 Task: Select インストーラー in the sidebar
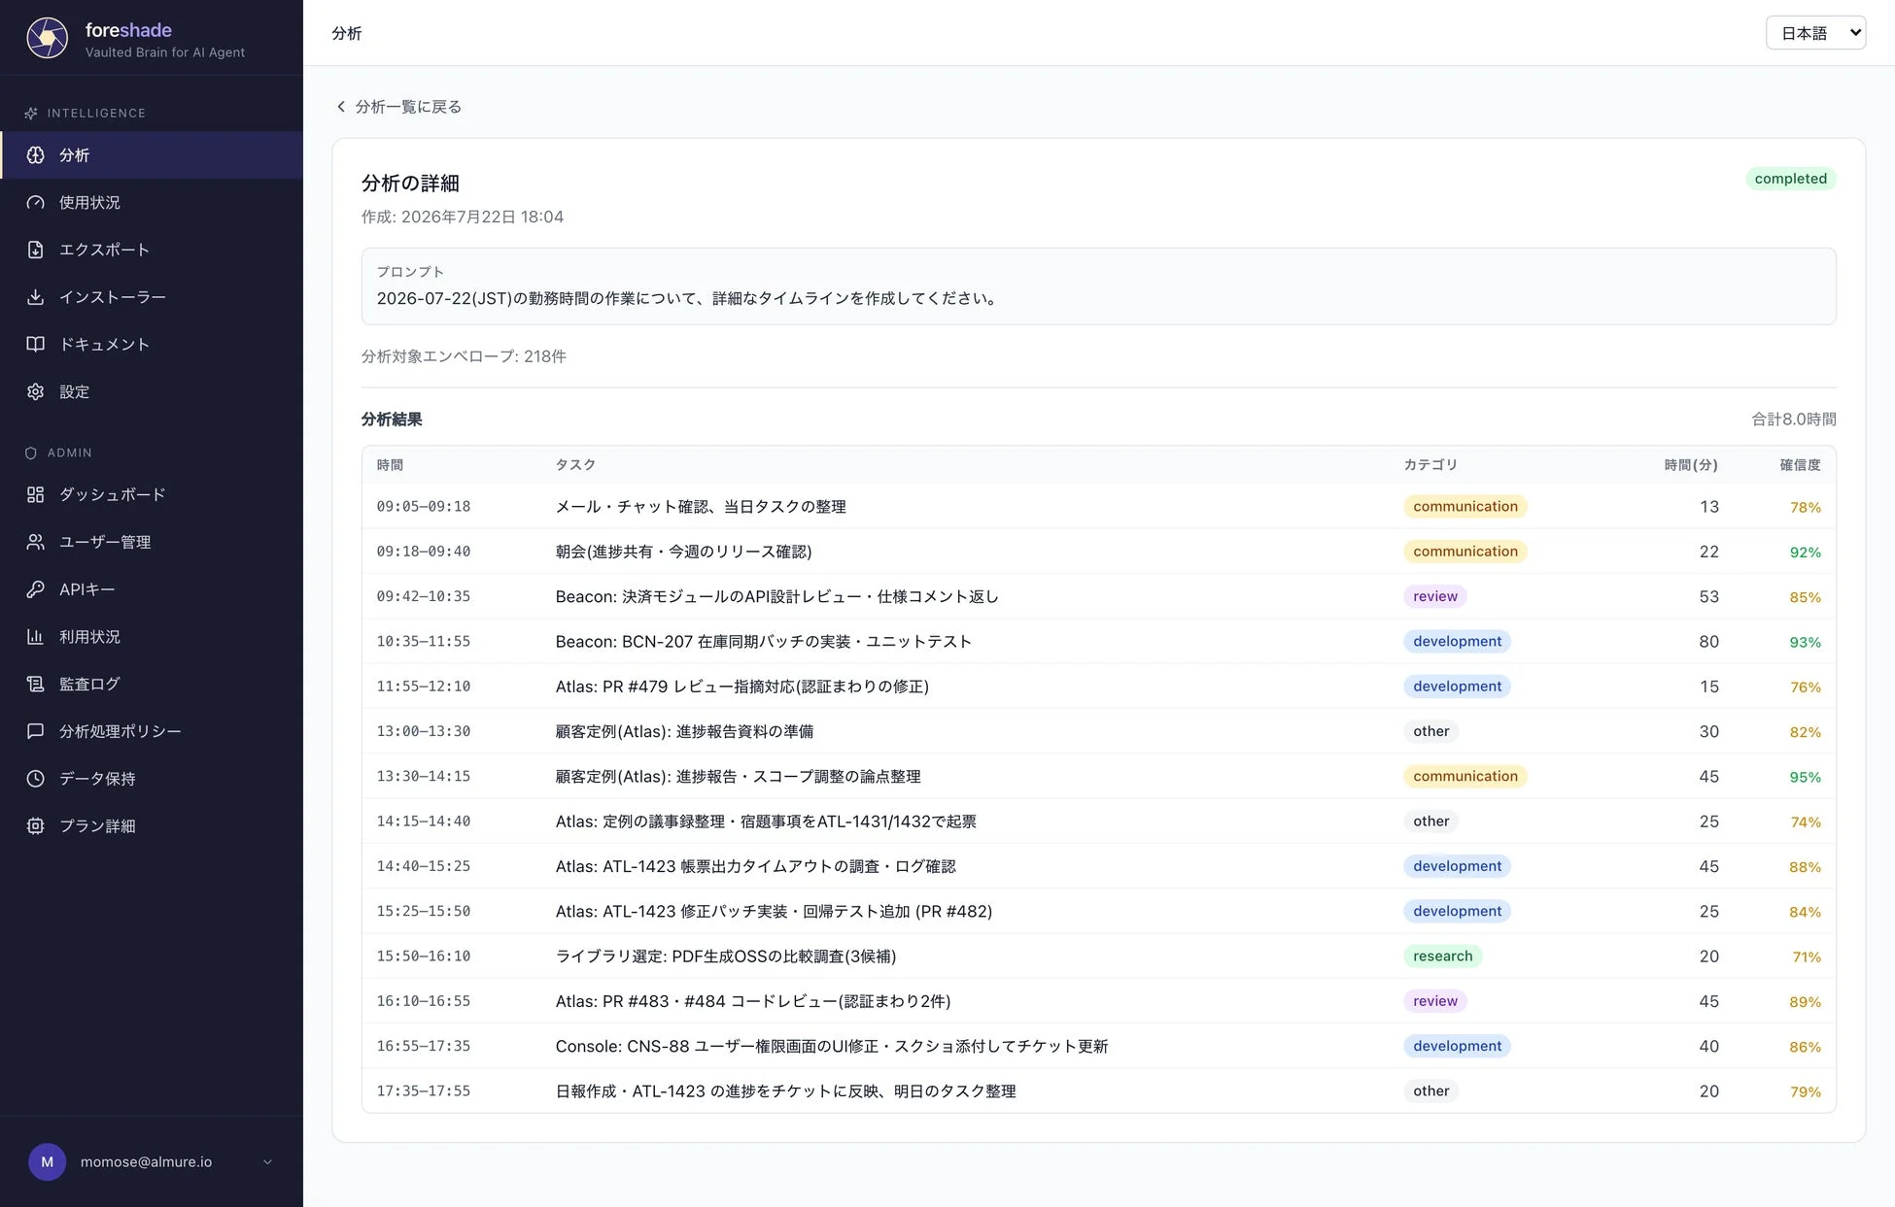point(152,297)
